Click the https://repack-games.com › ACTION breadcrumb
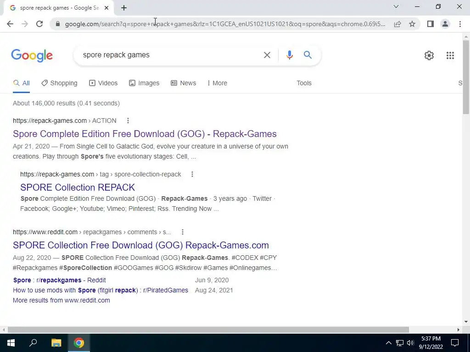The height and width of the screenshot is (352, 470). coord(64,121)
